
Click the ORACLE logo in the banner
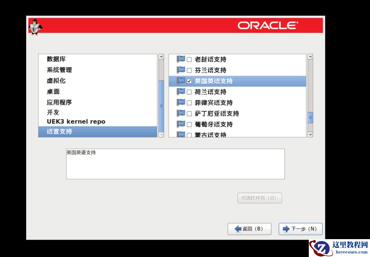[x=268, y=25]
